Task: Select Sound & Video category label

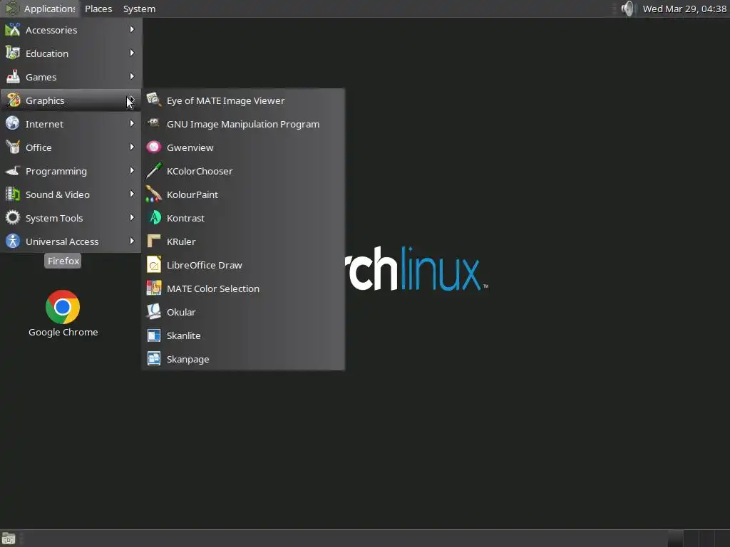Action: click(57, 194)
